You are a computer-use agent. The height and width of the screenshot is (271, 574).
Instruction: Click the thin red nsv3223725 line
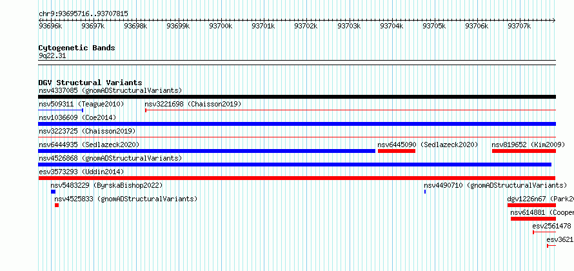(x=297, y=137)
